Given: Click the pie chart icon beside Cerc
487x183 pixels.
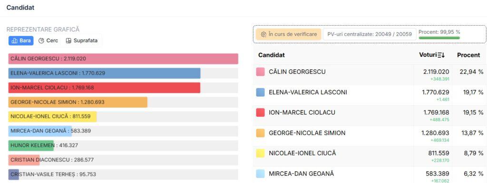Looking at the screenshot, I should (41, 41).
